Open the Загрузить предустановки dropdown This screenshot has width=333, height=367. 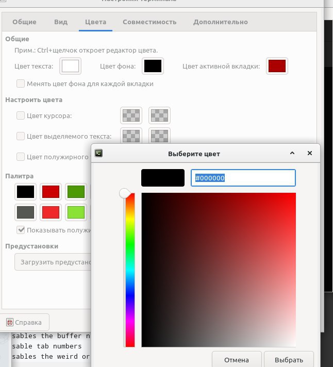(53, 262)
